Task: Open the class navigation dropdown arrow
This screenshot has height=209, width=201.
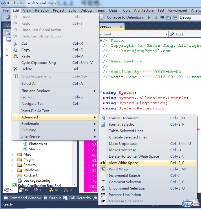Action: [x=167, y=34]
